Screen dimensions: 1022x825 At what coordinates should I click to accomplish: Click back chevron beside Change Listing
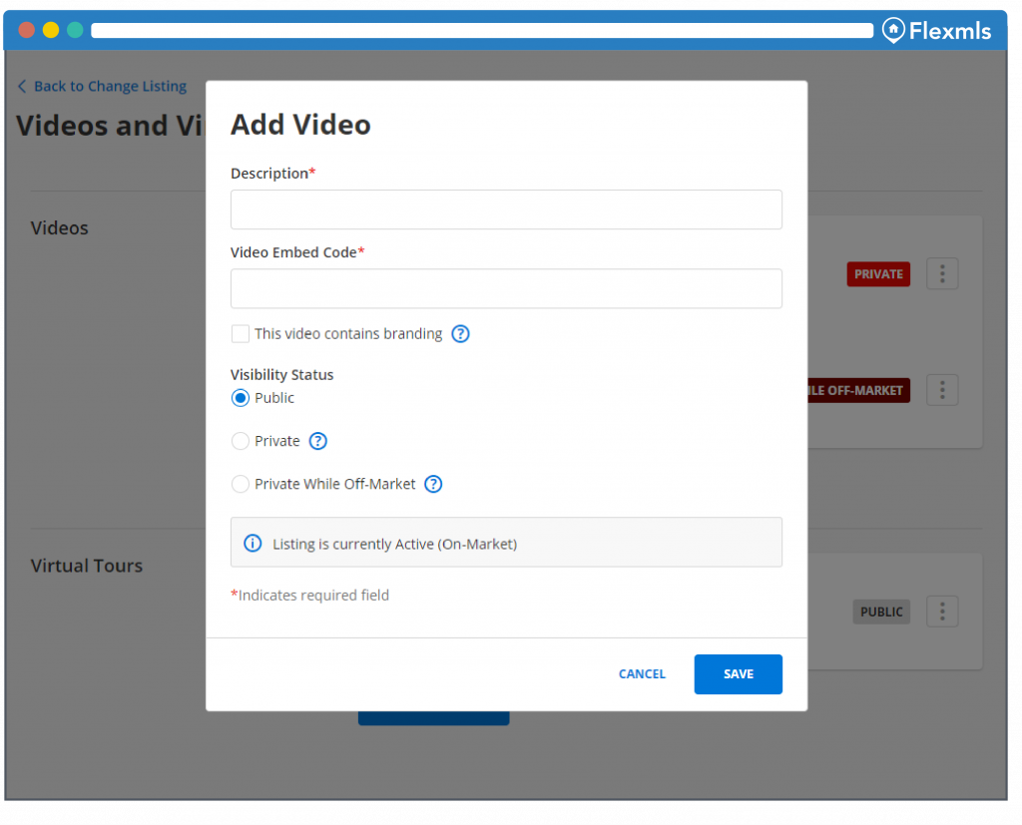[22, 86]
